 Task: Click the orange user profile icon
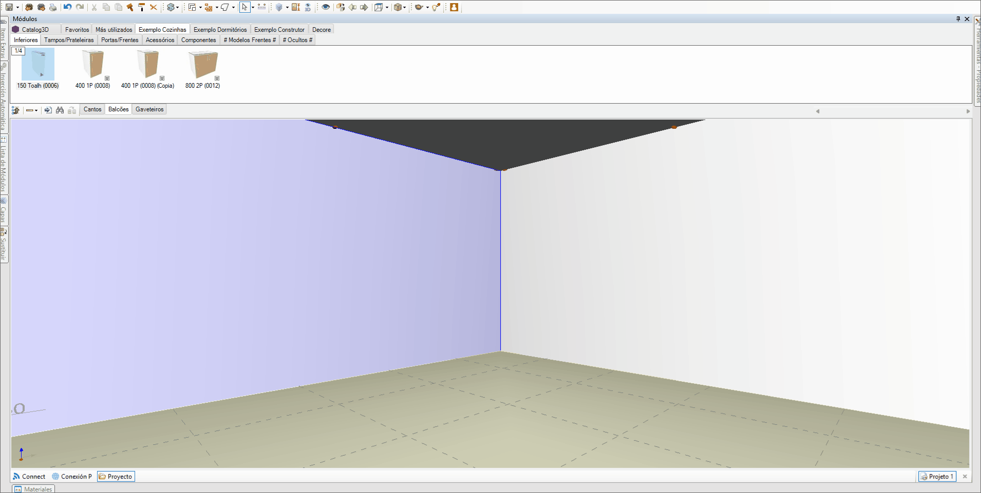coord(454,7)
